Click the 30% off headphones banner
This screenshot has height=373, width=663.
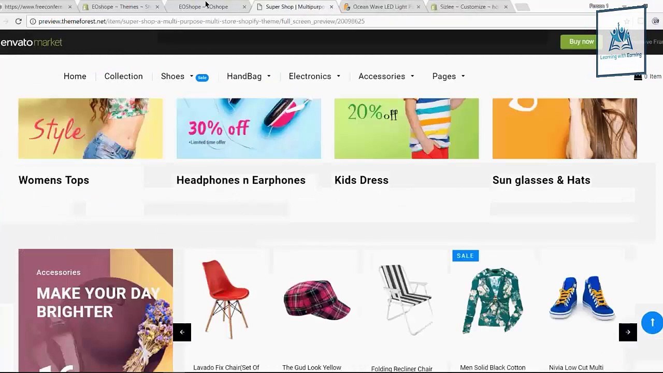point(249,128)
